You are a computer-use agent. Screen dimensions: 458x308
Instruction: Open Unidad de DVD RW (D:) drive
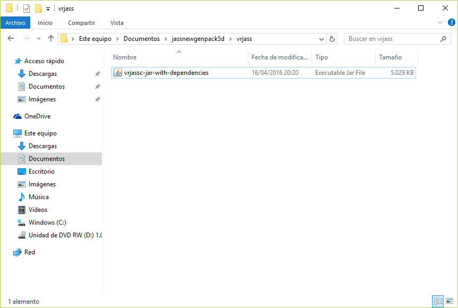click(65, 235)
